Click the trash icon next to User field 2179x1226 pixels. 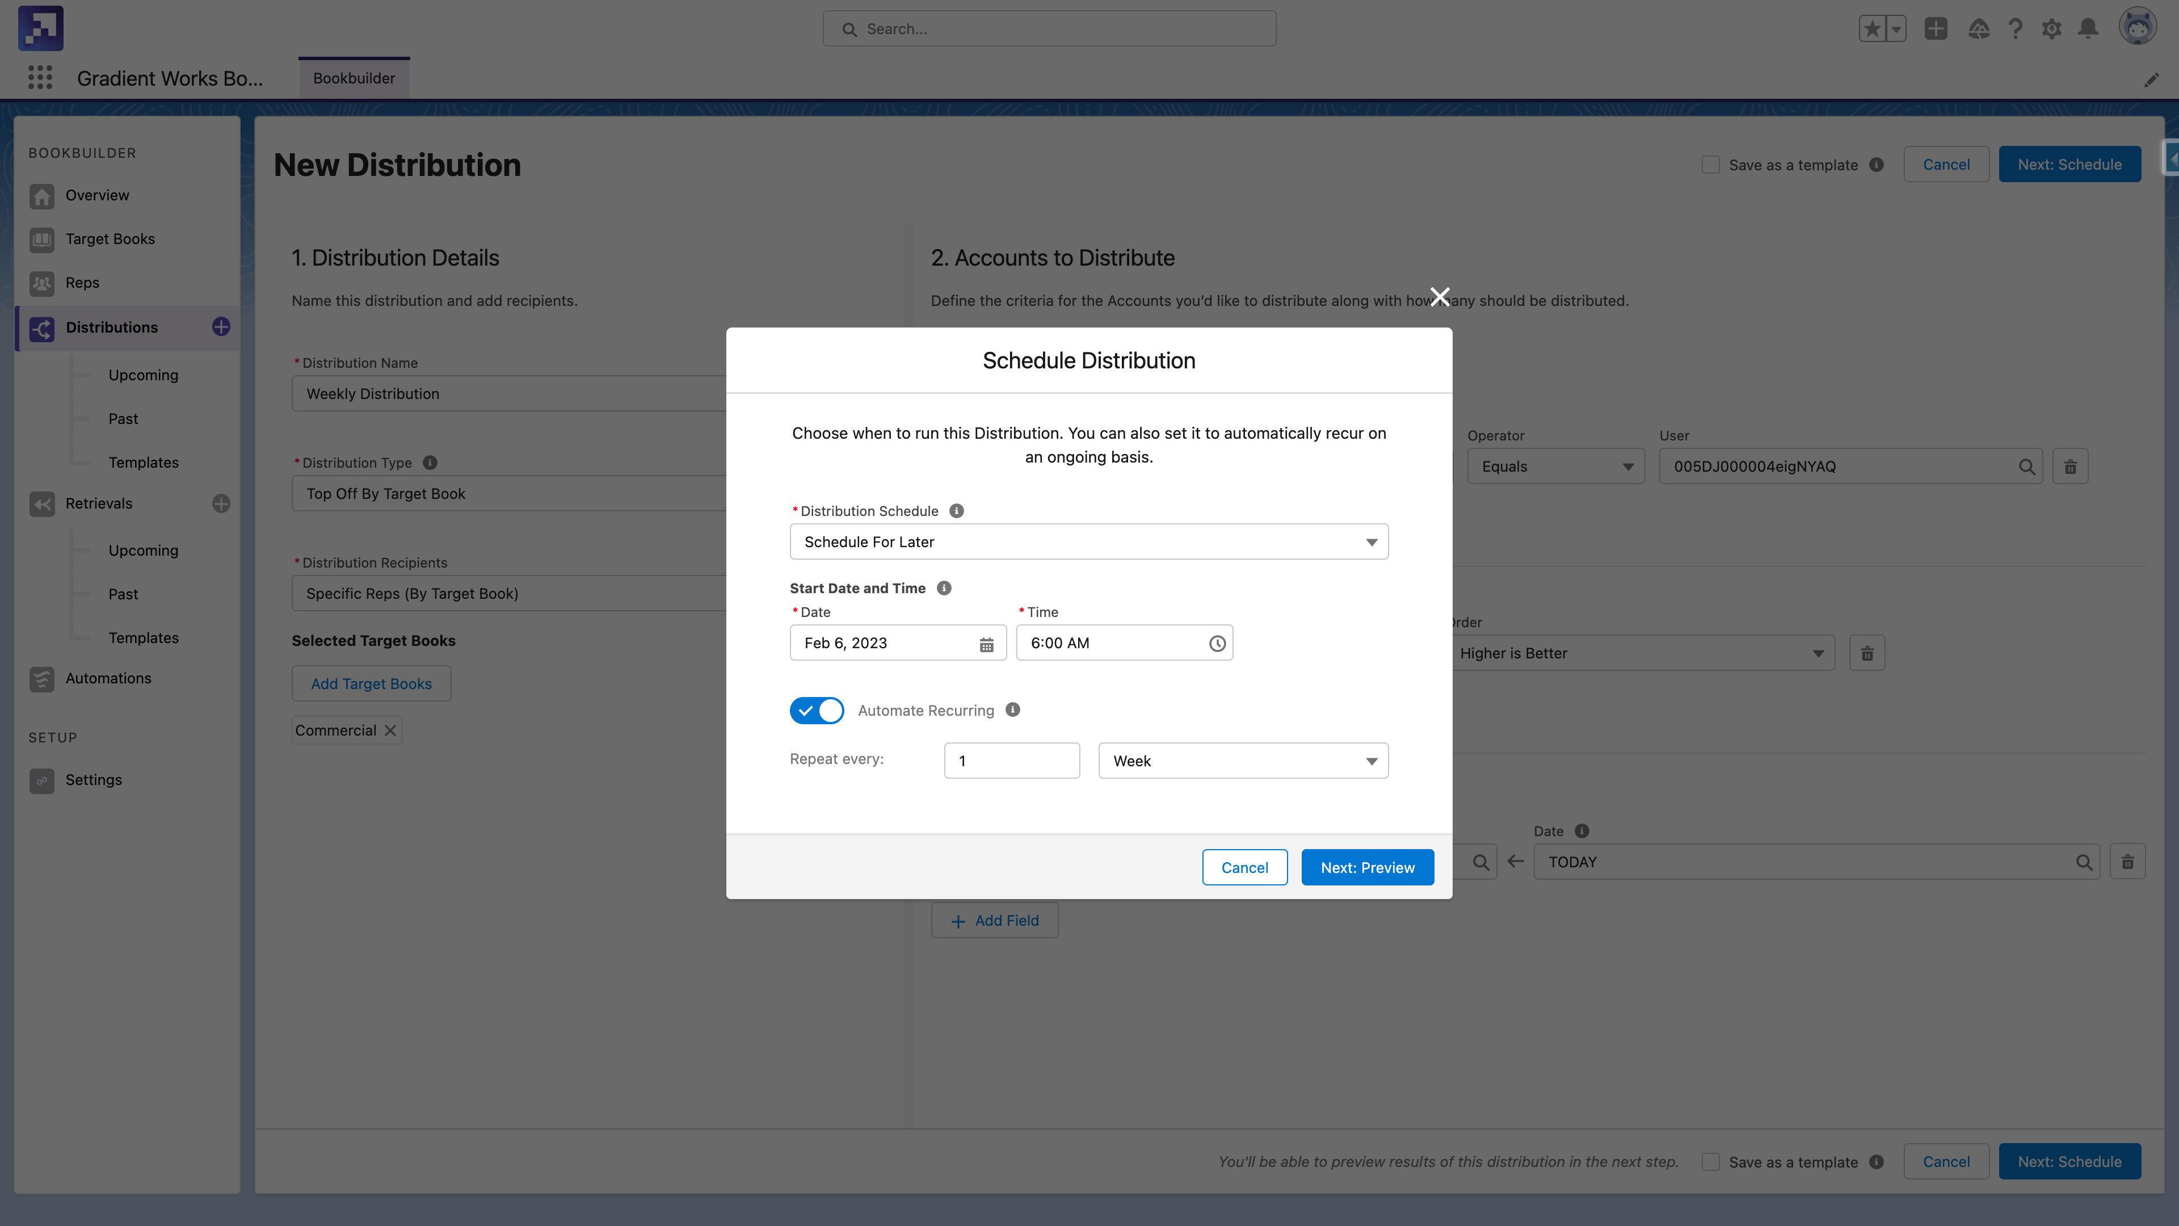2070,466
